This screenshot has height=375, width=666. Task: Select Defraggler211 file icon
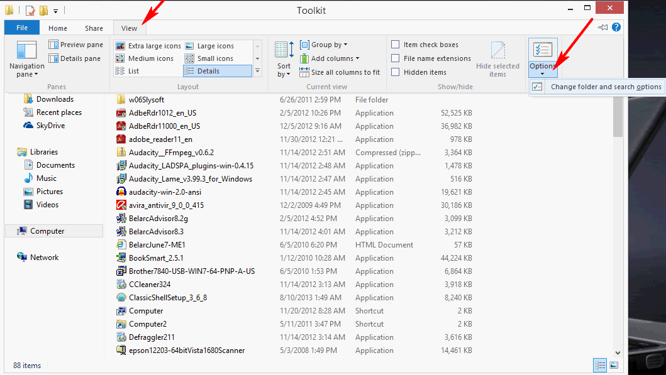coord(121,337)
